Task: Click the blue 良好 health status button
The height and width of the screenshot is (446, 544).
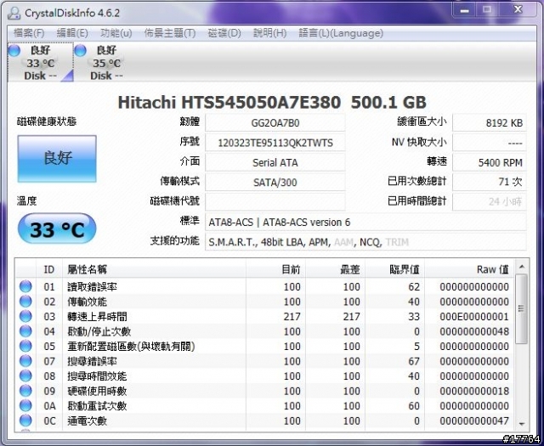Action: [57, 159]
